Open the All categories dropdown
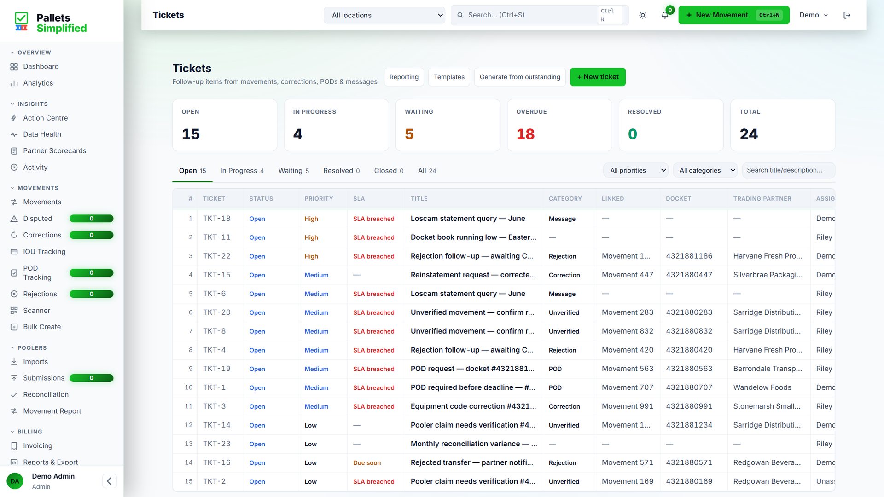Viewport: 884px width, 497px height. [705, 170]
